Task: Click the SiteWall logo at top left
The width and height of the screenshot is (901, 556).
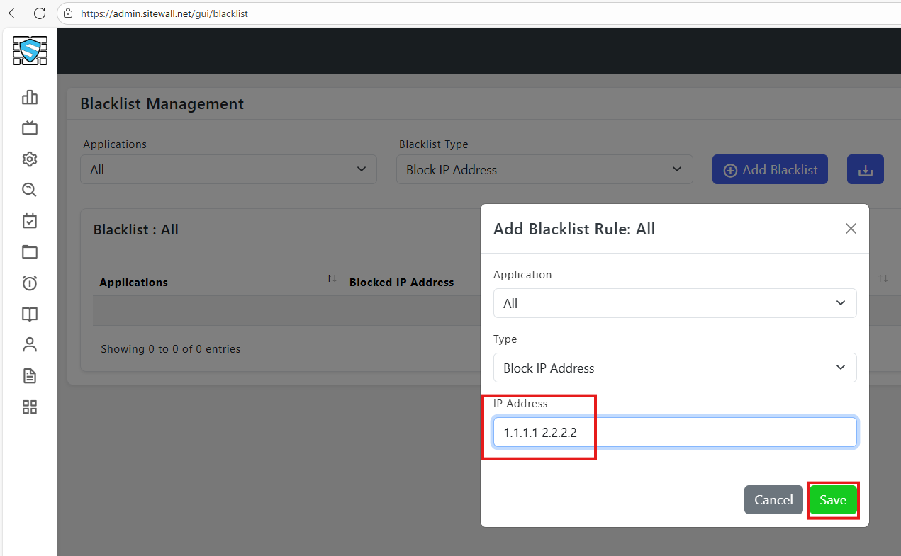Action: pos(29,50)
